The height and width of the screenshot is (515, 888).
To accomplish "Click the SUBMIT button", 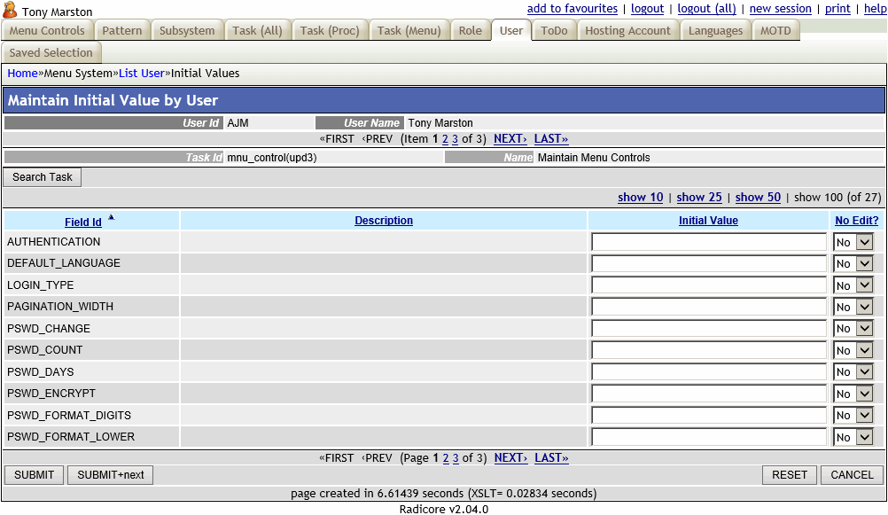I will click(x=34, y=474).
